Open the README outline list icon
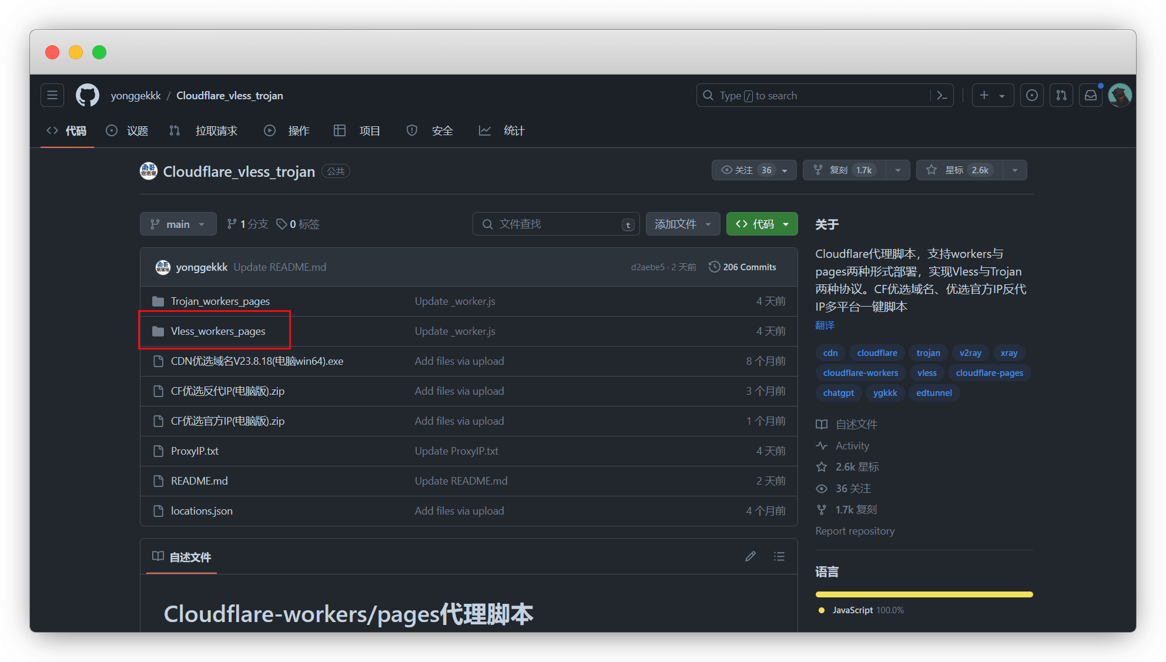1166x662 pixels. pos(779,556)
